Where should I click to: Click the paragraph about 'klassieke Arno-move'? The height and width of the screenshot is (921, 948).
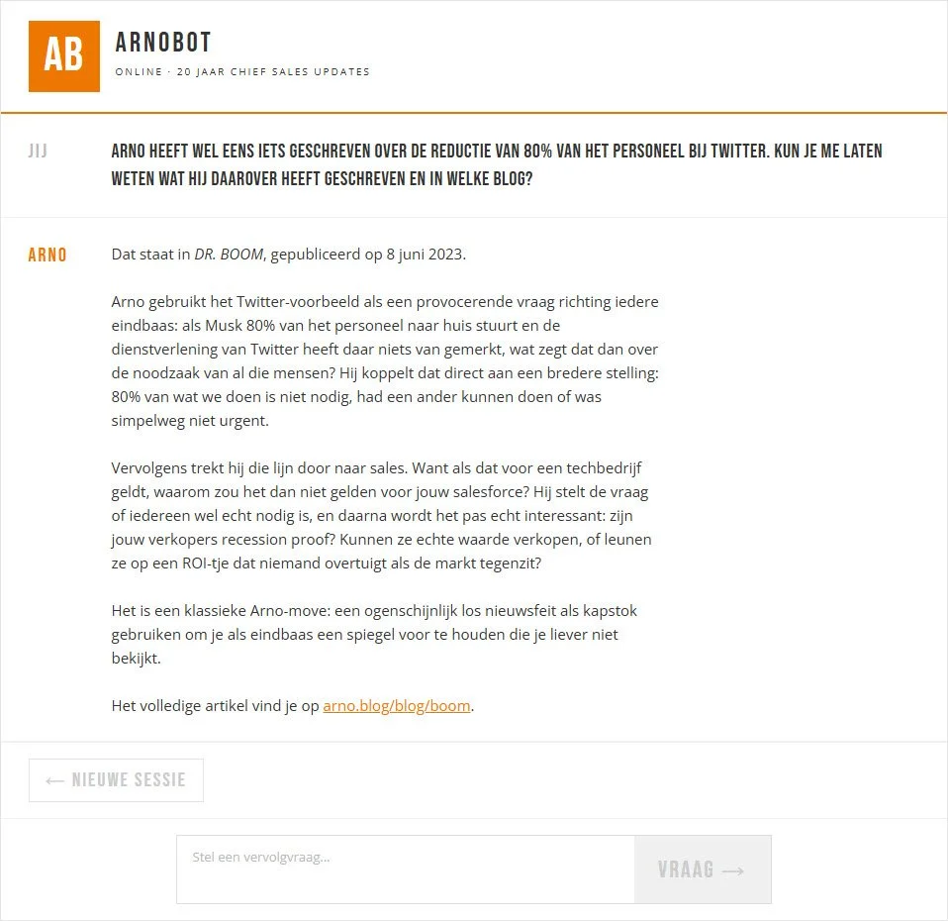click(374, 634)
